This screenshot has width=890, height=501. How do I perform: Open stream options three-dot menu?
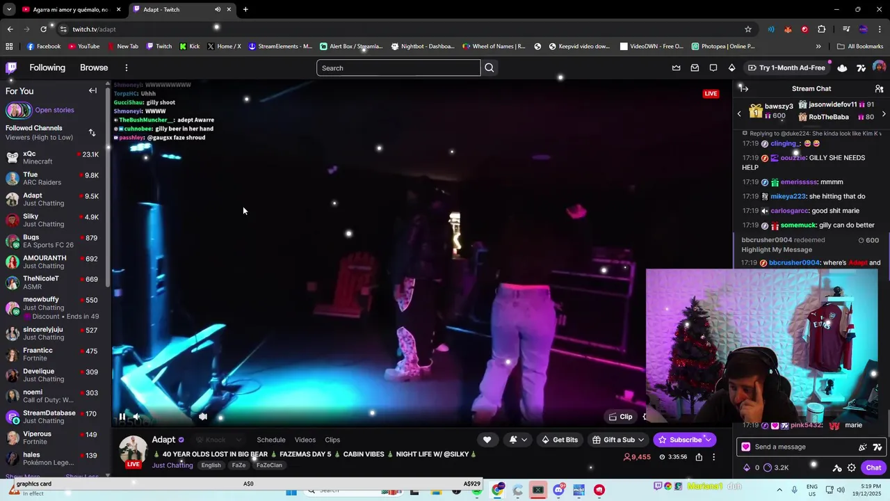pyautogui.click(x=713, y=457)
